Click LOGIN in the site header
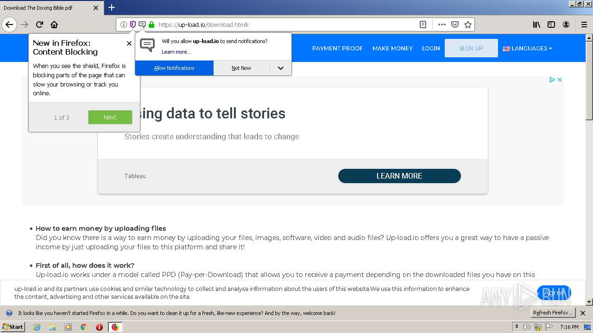Viewport: 593px width, 333px height. (x=431, y=48)
